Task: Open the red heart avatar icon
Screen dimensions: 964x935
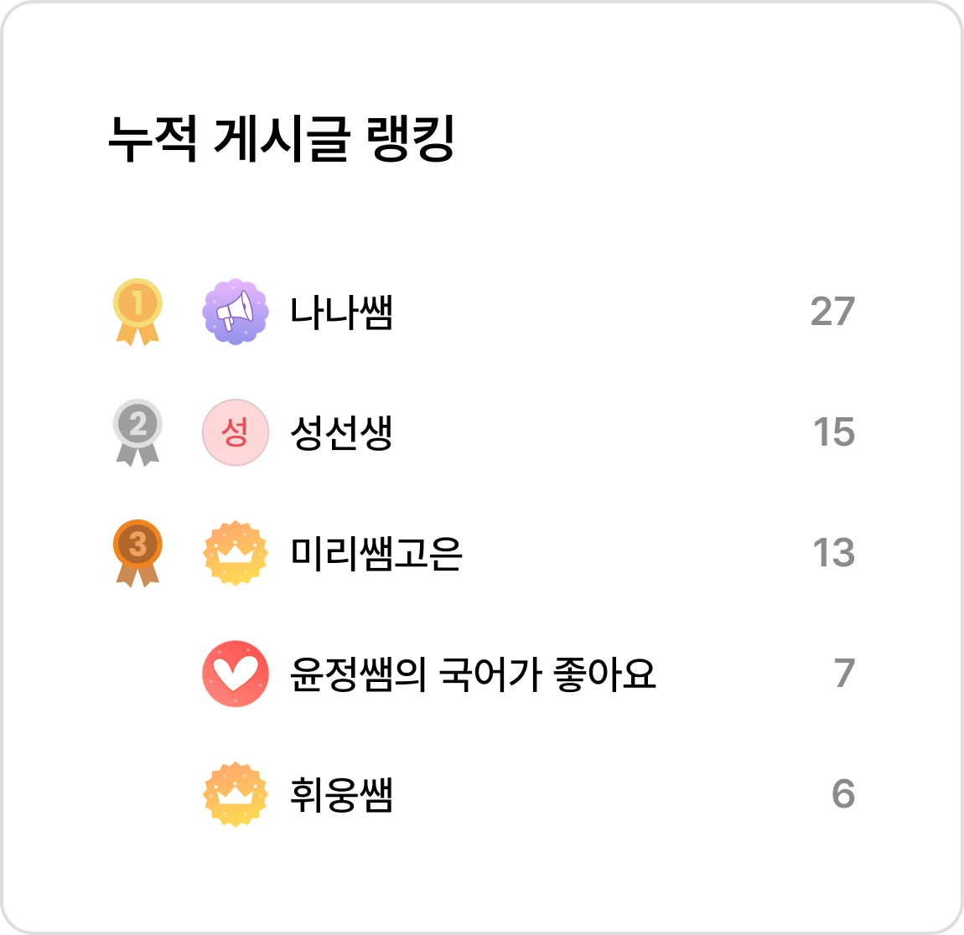Action: [236, 674]
